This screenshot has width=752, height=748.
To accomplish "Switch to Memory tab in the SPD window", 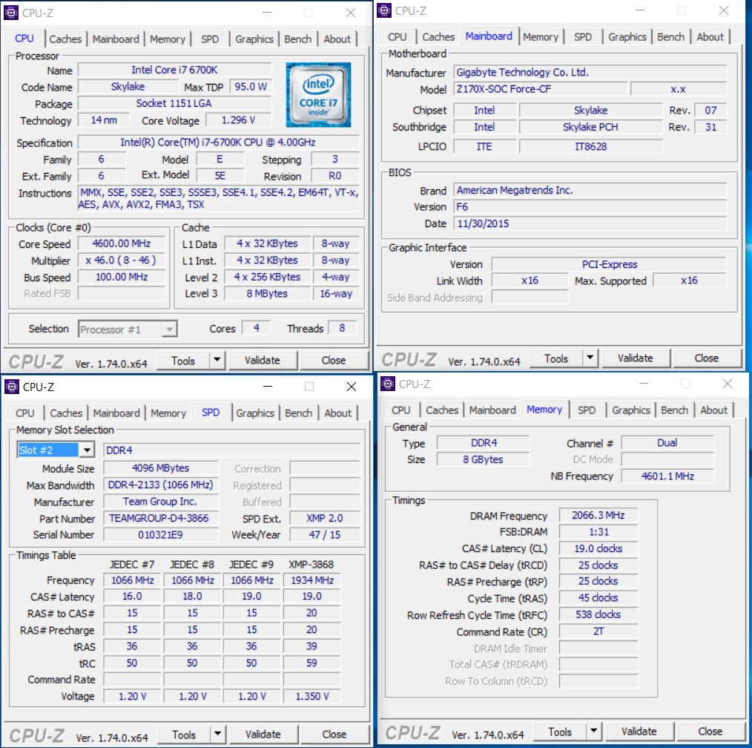I will point(168,413).
